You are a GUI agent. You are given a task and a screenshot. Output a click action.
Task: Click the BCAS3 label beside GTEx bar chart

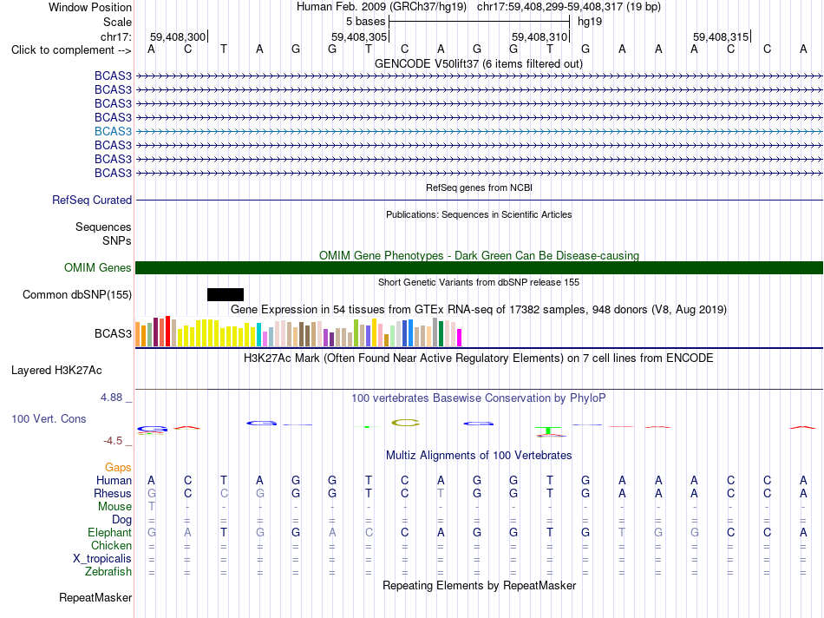pyautogui.click(x=113, y=333)
